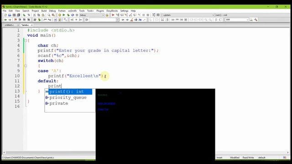The width and height of the screenshot is (292, 164).
Task: Click line number 14 in margin
Action: tap(17, 96)
